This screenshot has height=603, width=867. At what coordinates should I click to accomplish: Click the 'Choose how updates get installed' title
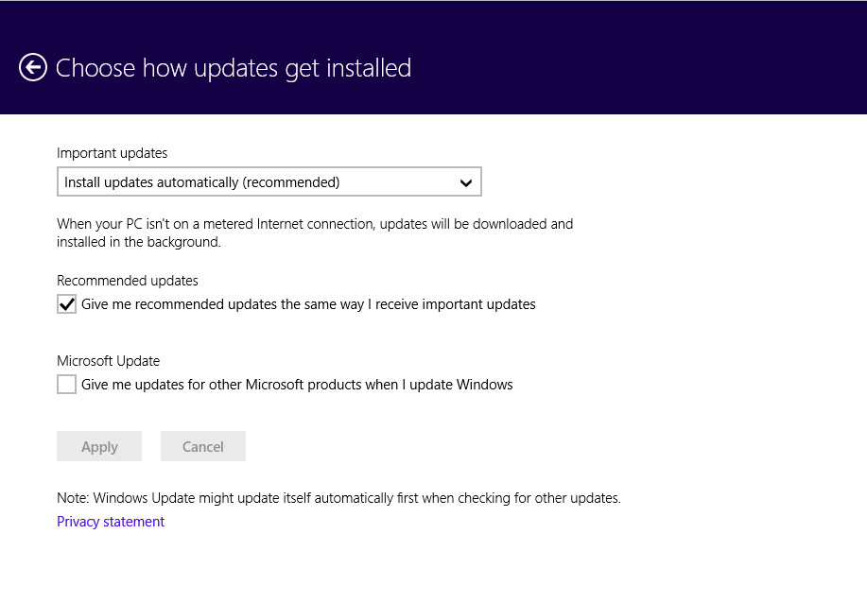click(x=234, y=69)
